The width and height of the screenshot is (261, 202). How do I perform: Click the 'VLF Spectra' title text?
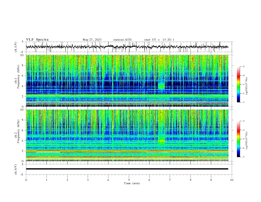click(37, 40)
